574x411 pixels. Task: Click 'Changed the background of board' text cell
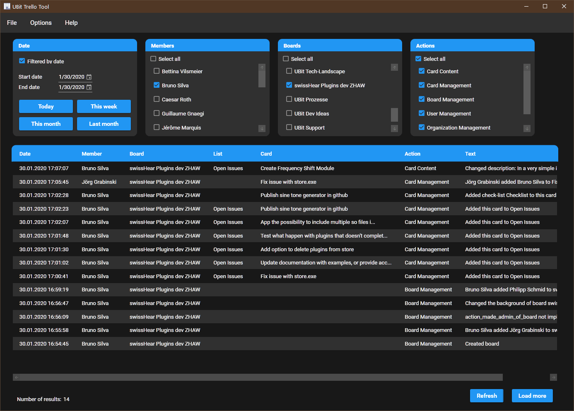(511, 303)
